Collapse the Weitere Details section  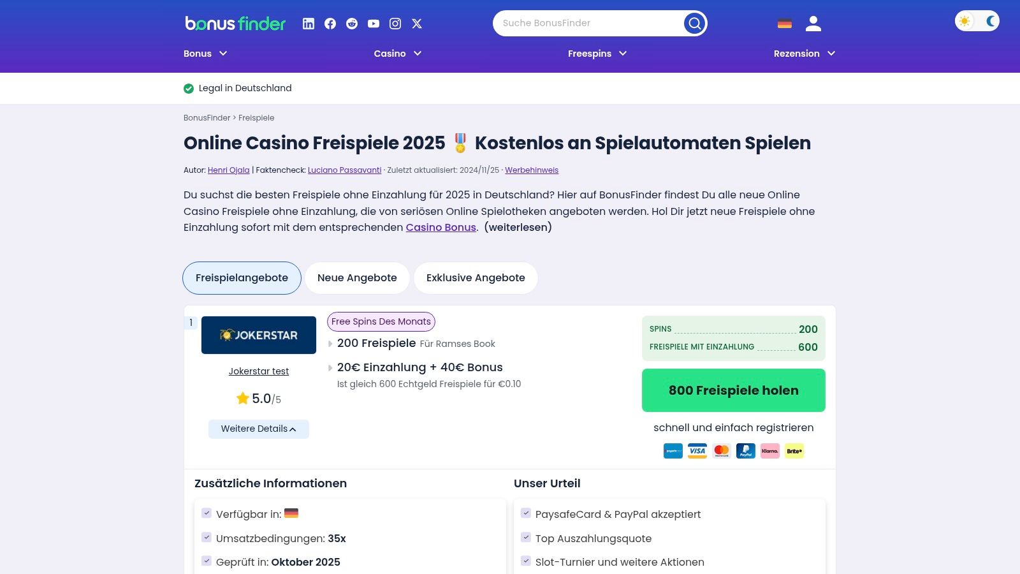point(258,429)
